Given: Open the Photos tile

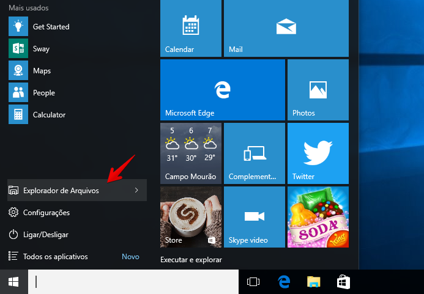Looking at the screenshot, I should click(318, 90).
